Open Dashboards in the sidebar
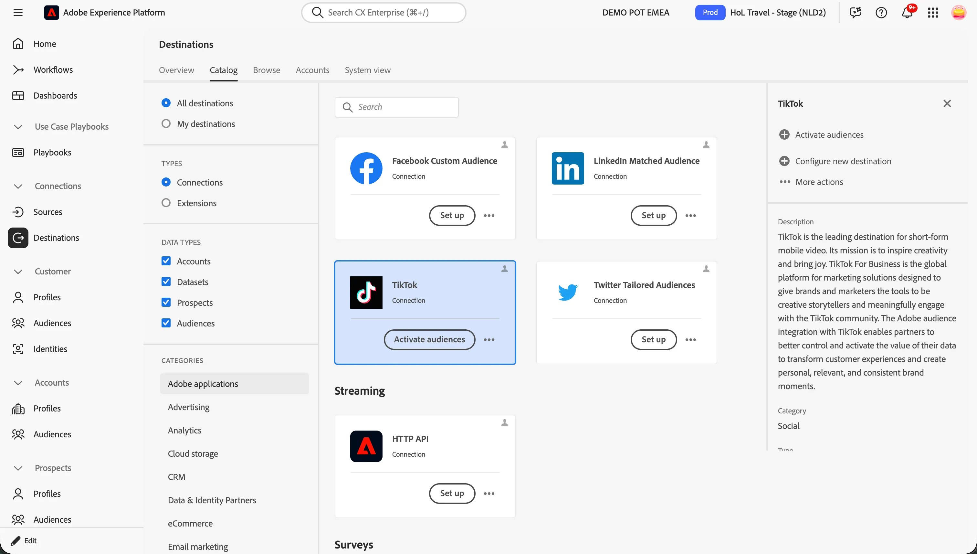 click(55, 95)
